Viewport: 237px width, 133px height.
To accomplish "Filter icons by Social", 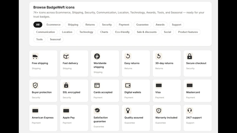I will [x=167, y=32].
